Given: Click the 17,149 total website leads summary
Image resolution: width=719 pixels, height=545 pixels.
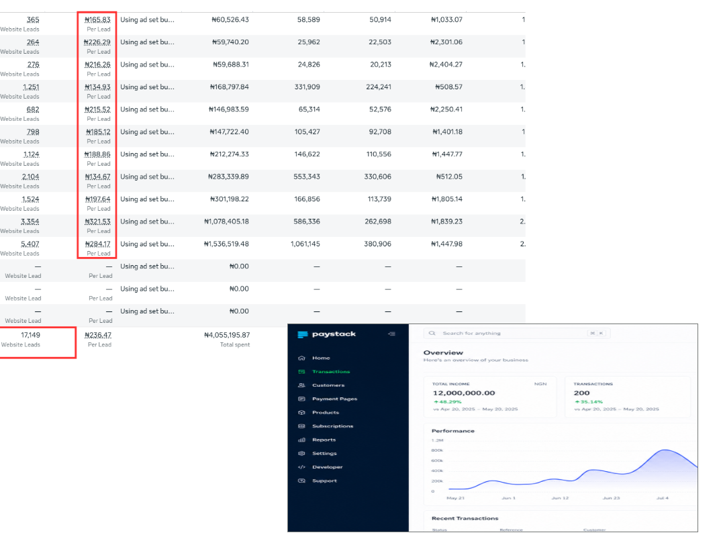Looking at the screenshot, I should 31,336.
